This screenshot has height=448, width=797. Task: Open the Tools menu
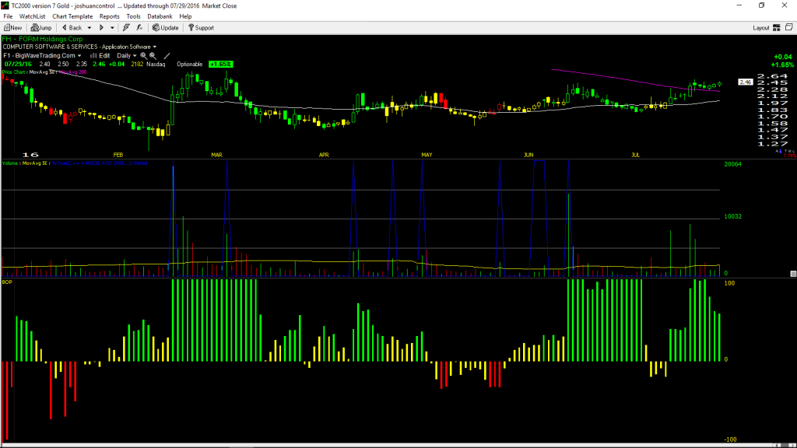[133, 16]
